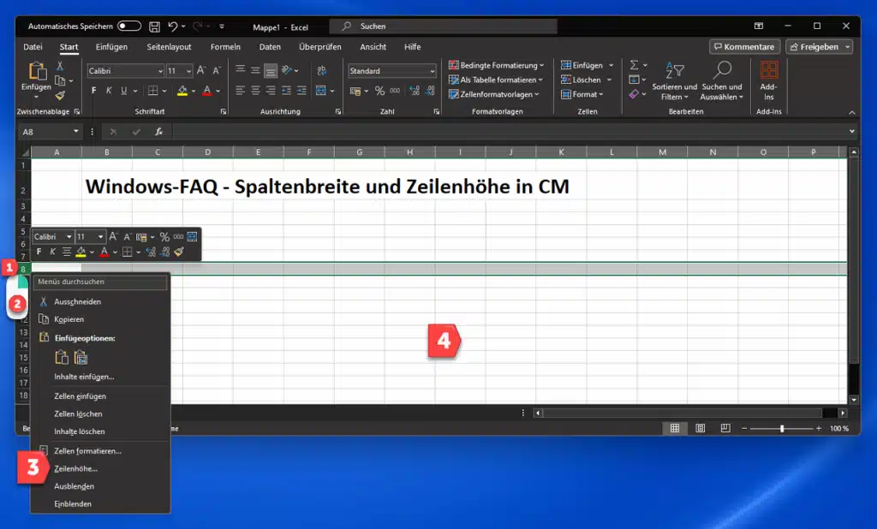Open the AutoSumme sigma icon
Viewport: 877px width, 529px height.
[634, 65]
